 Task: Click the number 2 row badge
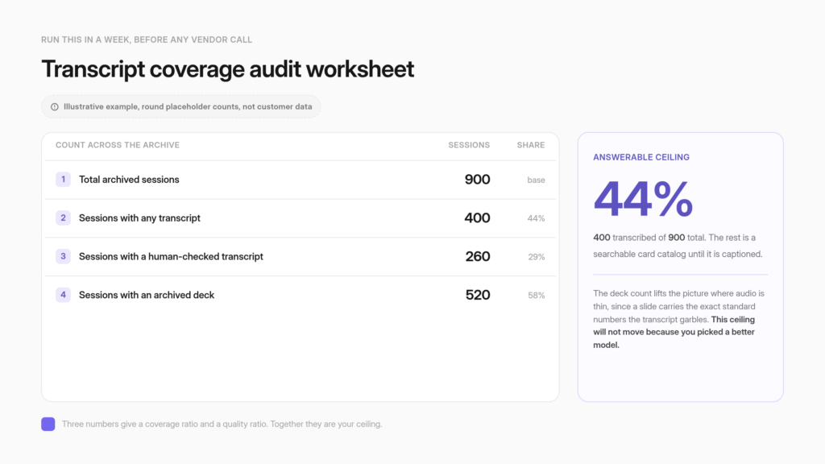tap(63, 217)
